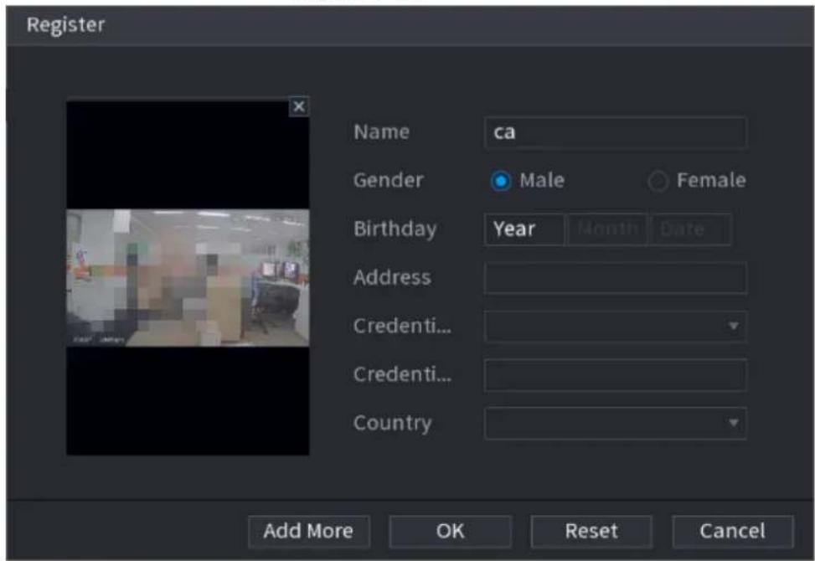Click the birthday Date field
This screenshot has width=815, height=561.
pyautogui.click(x=691, y=229)
